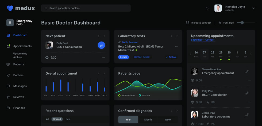The image size is (262, 126).
Task: Open three-dot menu for Emergency appointment at 9:00
Action: click(x=249, y=80)
